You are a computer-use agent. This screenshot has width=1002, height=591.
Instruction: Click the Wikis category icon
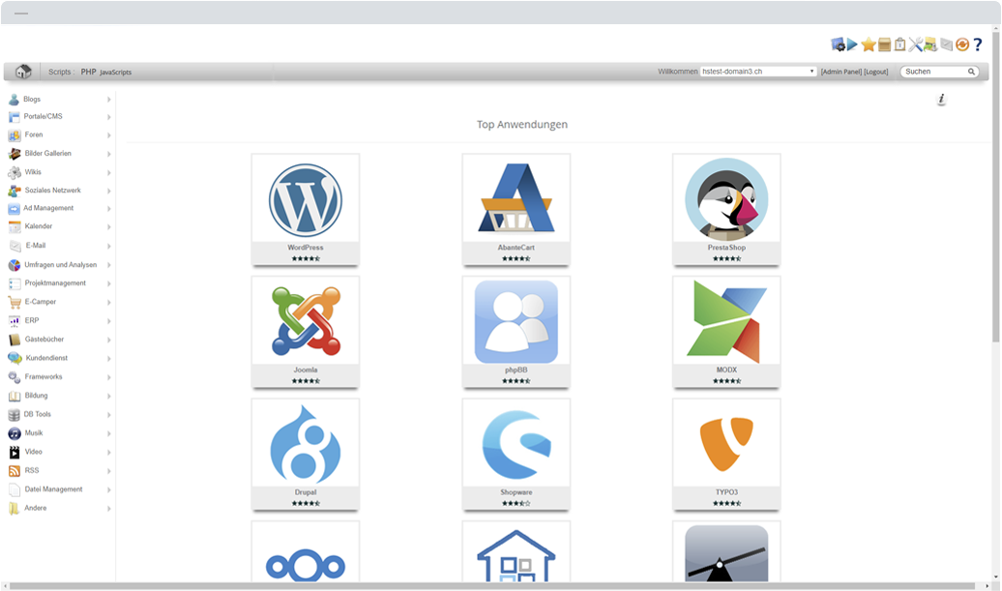[15, 172]
